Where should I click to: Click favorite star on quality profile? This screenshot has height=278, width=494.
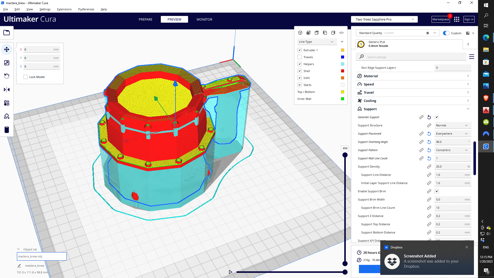(428, 33)
